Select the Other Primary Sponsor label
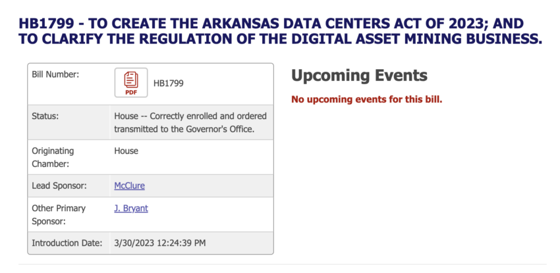 59,214
